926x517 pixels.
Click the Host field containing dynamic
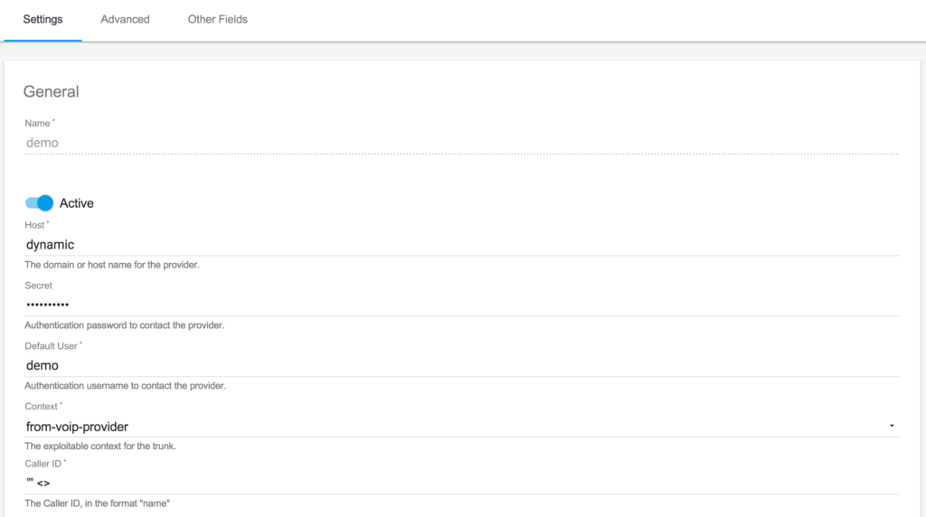[462, 244]
